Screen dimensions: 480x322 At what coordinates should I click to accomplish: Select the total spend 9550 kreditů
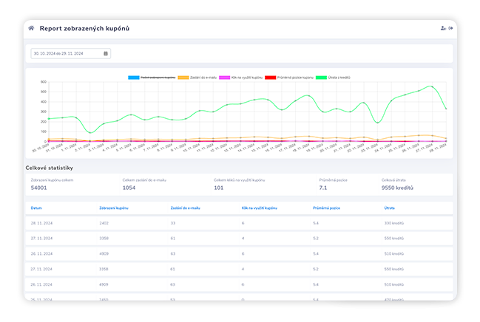397,188
